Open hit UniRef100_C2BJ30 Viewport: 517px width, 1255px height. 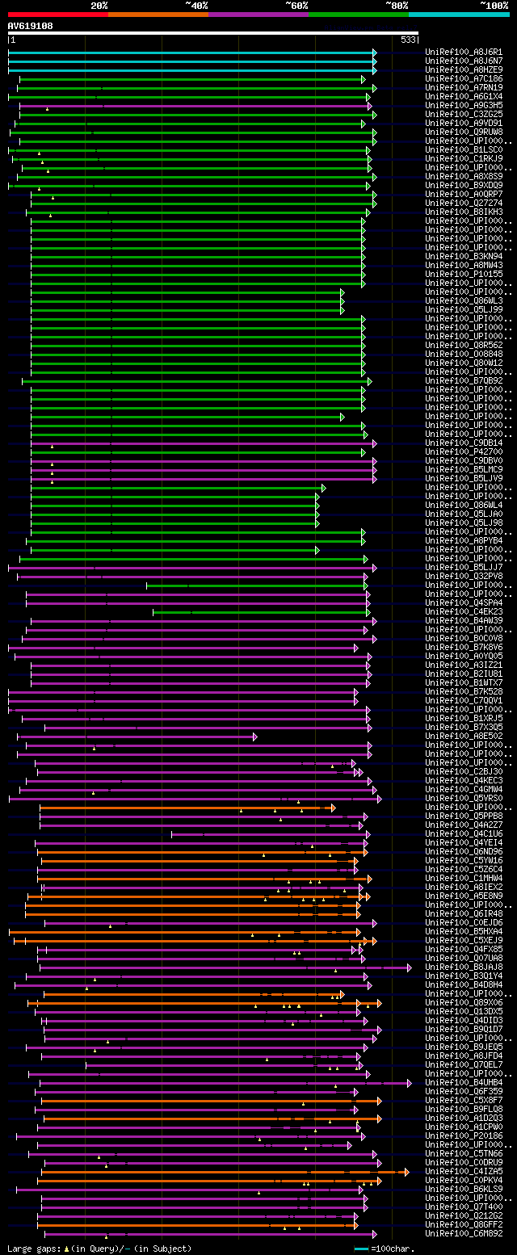[x=464, y=772]
